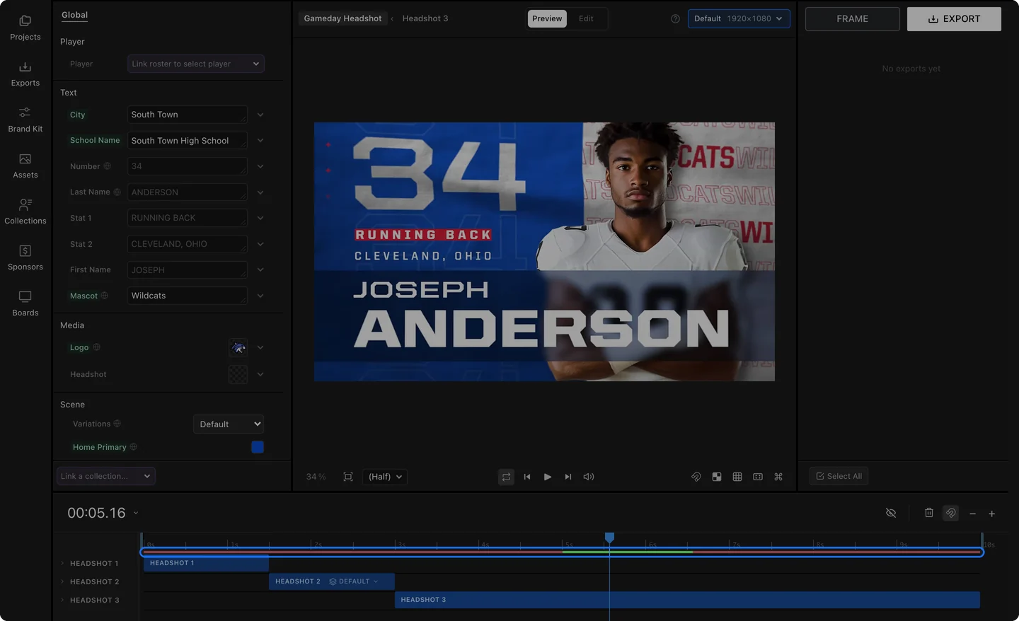Open Boards from the sidebar

(25, 304)
